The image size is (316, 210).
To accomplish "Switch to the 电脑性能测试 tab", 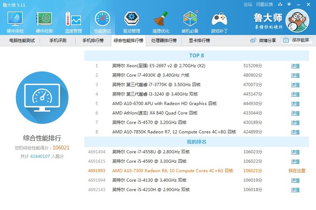I will (22, 41).
